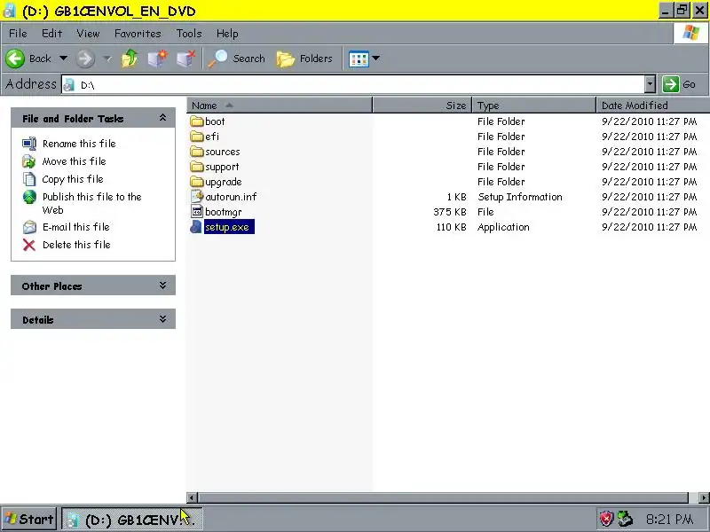Viewport: 710px width, 532px height.
Task: Click the Start button
Action: click(x=29, y=519)
